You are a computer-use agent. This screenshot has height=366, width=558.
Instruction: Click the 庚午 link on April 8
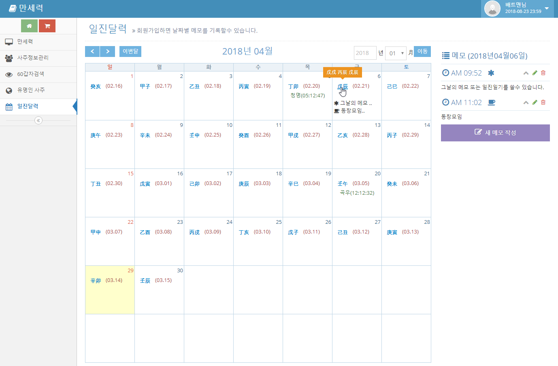point(96,135)
